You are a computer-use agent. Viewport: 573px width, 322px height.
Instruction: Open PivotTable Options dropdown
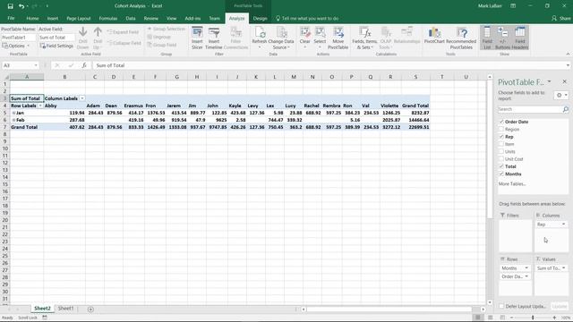point(16,46)
